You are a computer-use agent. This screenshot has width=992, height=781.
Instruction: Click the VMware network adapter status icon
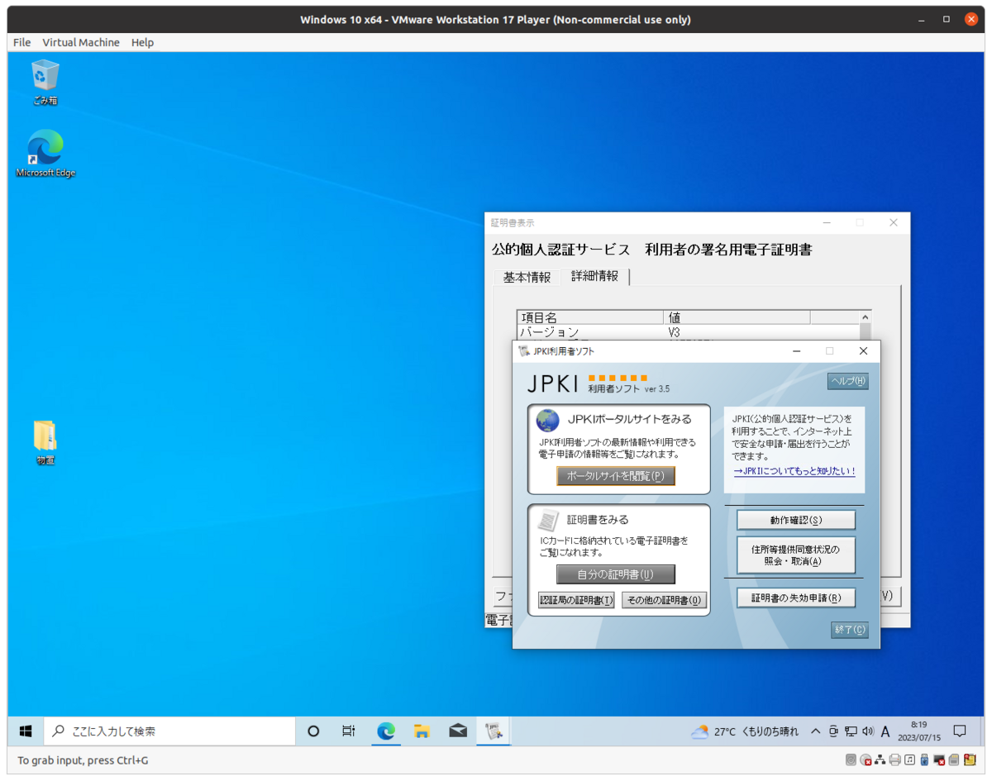(880, 760)
